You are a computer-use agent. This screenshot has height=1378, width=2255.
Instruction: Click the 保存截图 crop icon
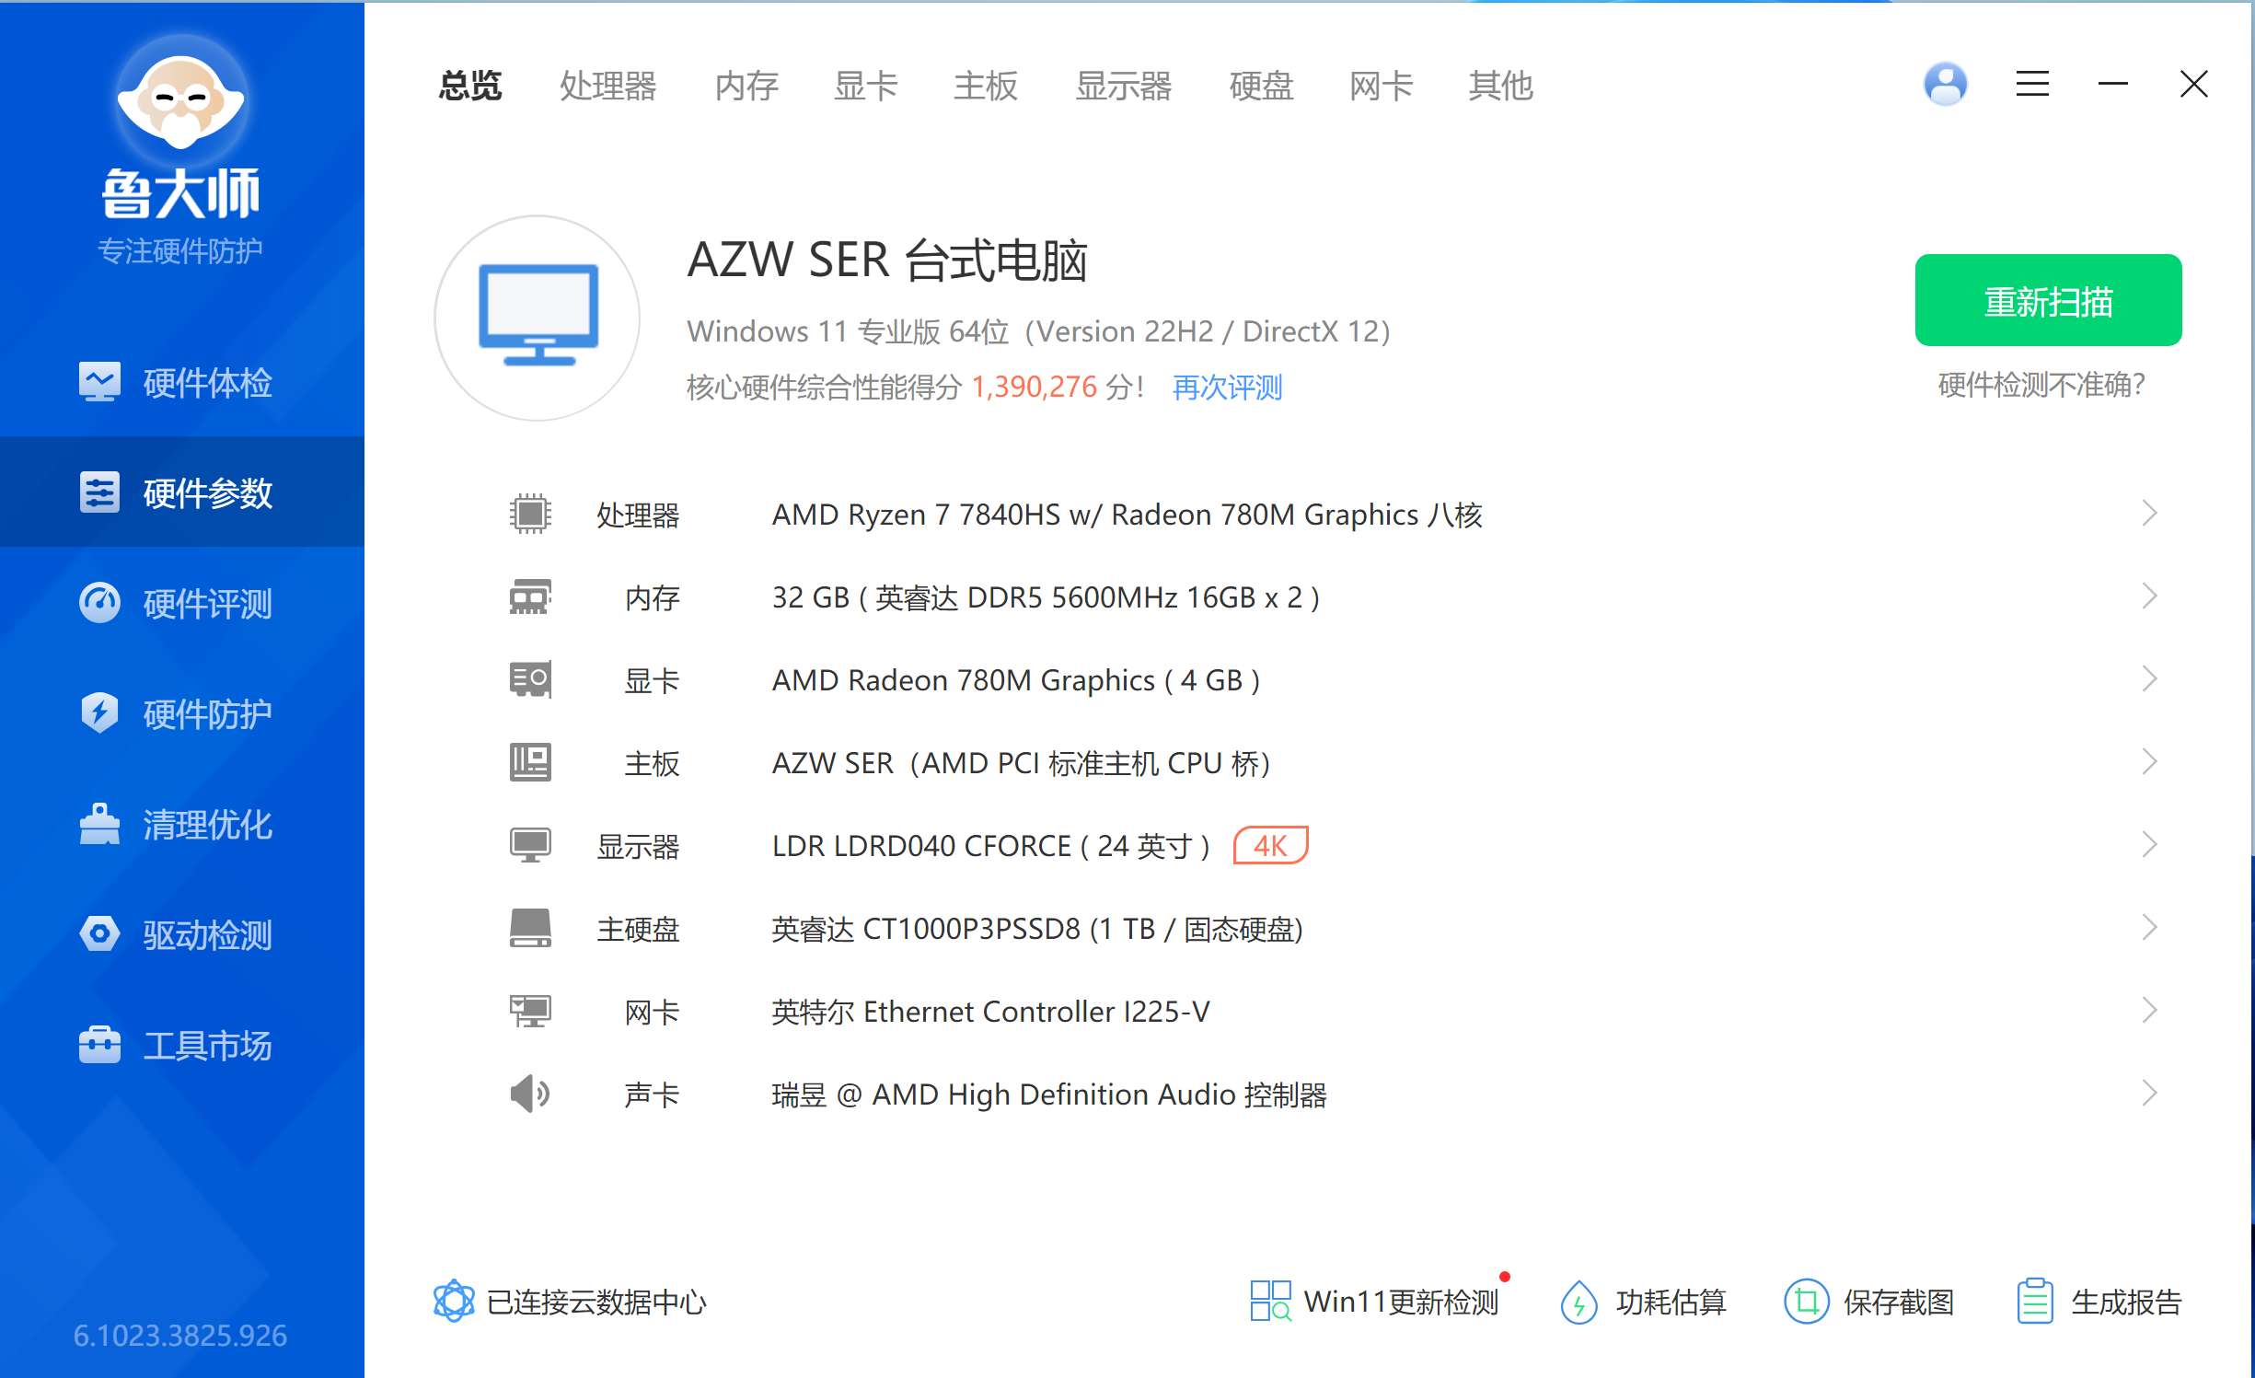point(1806,1302)
